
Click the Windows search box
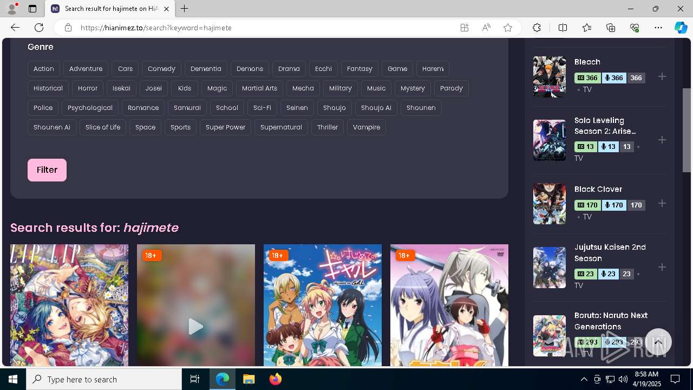pos(104,379)
